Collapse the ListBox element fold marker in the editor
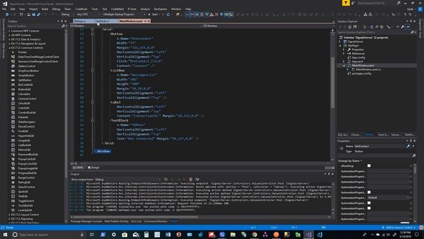 coord(93,70)
